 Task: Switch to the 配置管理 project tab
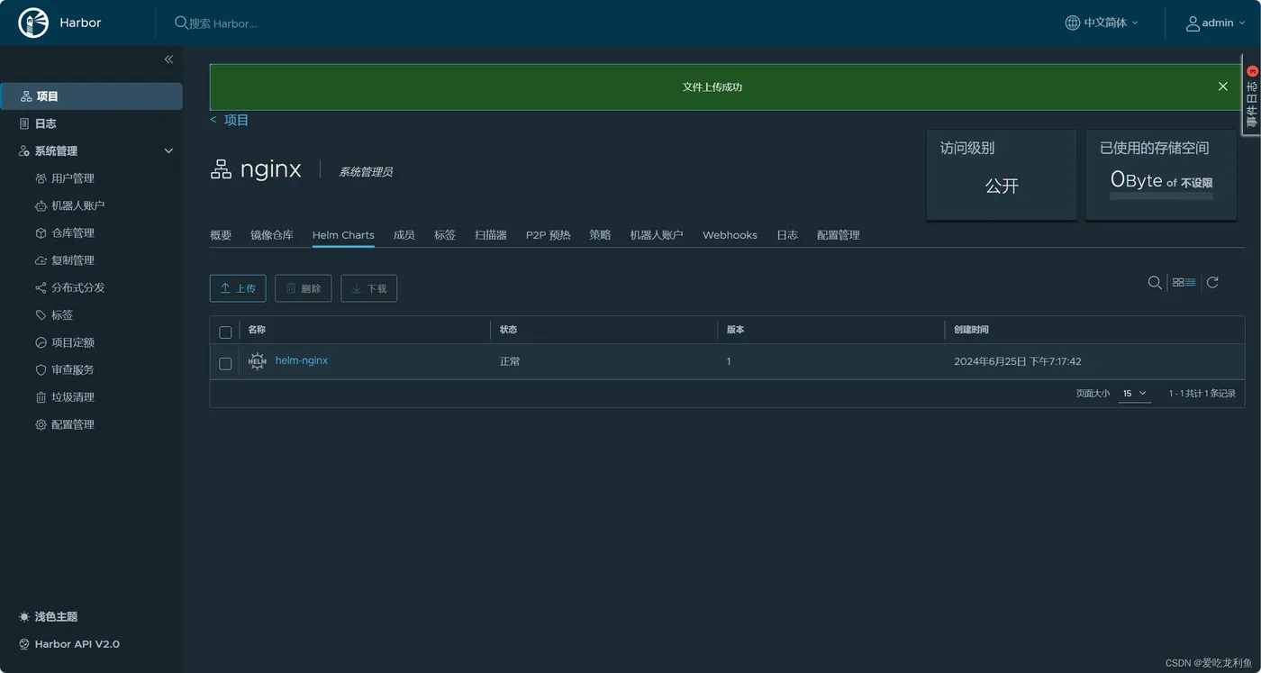839,235
